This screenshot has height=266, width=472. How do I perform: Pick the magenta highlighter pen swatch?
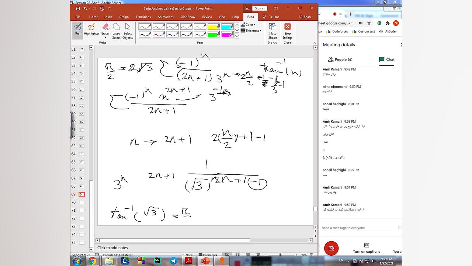227,34
